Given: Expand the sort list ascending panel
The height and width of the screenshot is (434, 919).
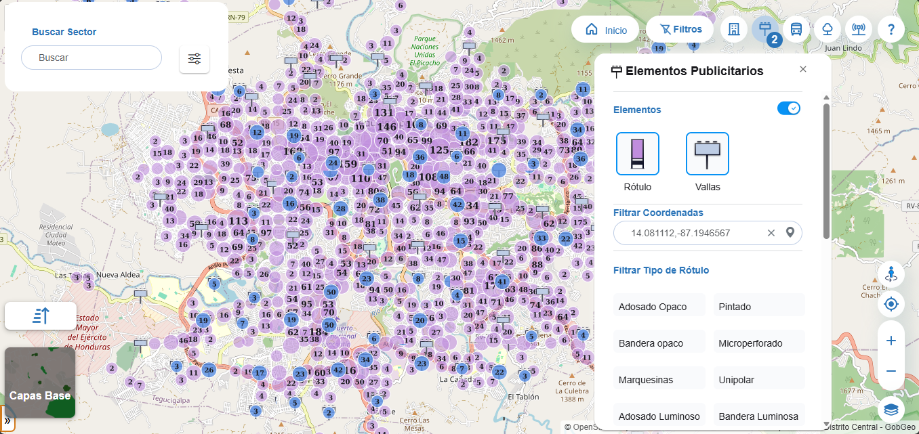Looking at the screenshot, I should point(41,316).
